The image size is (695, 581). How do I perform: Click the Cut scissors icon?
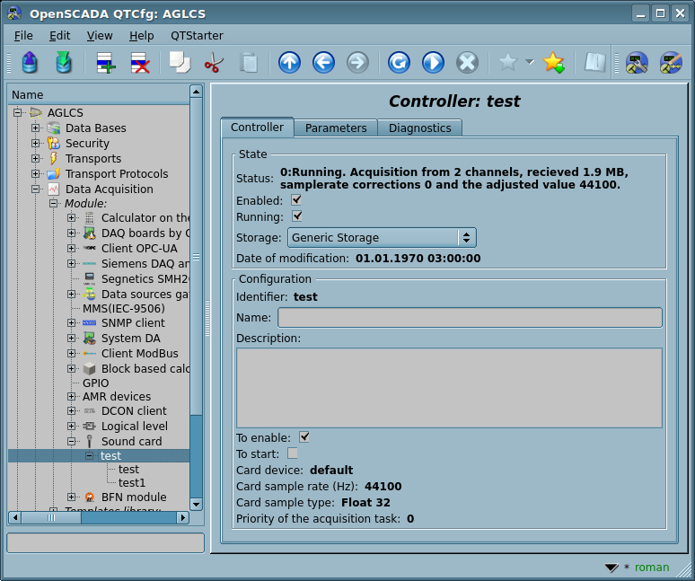coord(214,63)
